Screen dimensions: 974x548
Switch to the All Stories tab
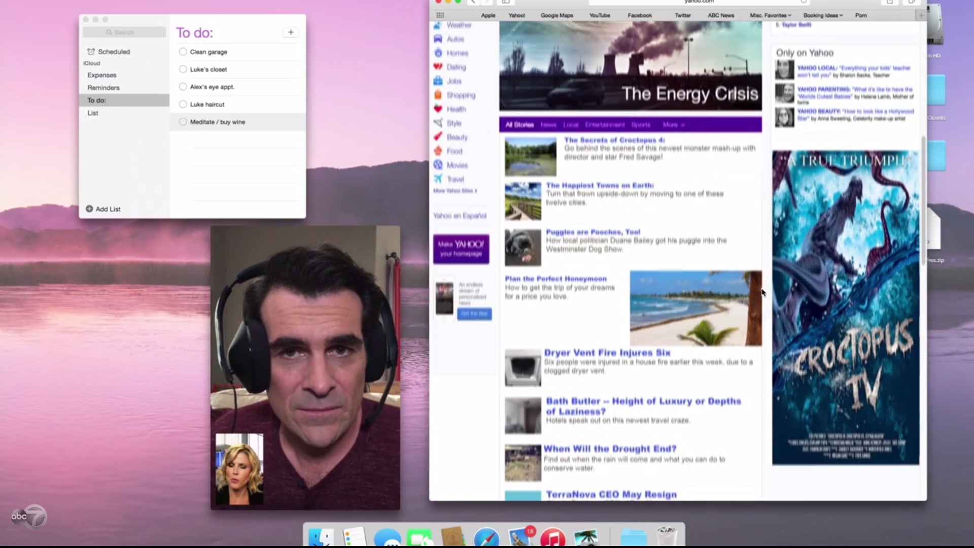[x=519, y=125]
